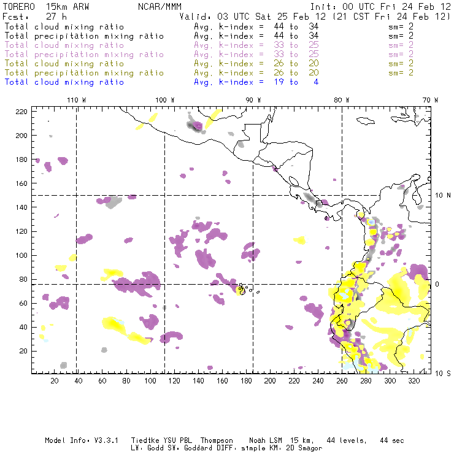Click purple 'Avg. k-index = 33 to 25' on cloud row
Image resolution: width=454 pixels, height=454 pixels.
(256, 45)
